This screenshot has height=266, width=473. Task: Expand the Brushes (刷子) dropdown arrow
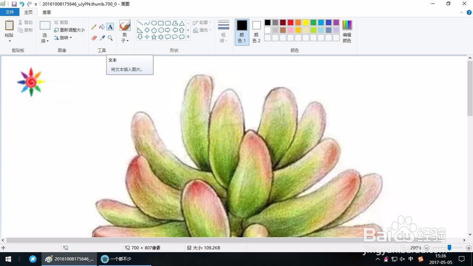128,40
